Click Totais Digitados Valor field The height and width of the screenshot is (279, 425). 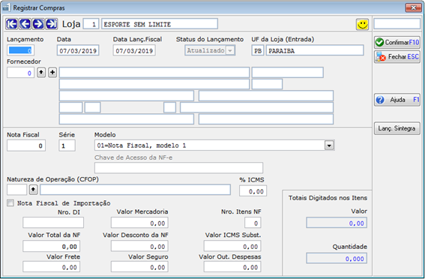337,223
